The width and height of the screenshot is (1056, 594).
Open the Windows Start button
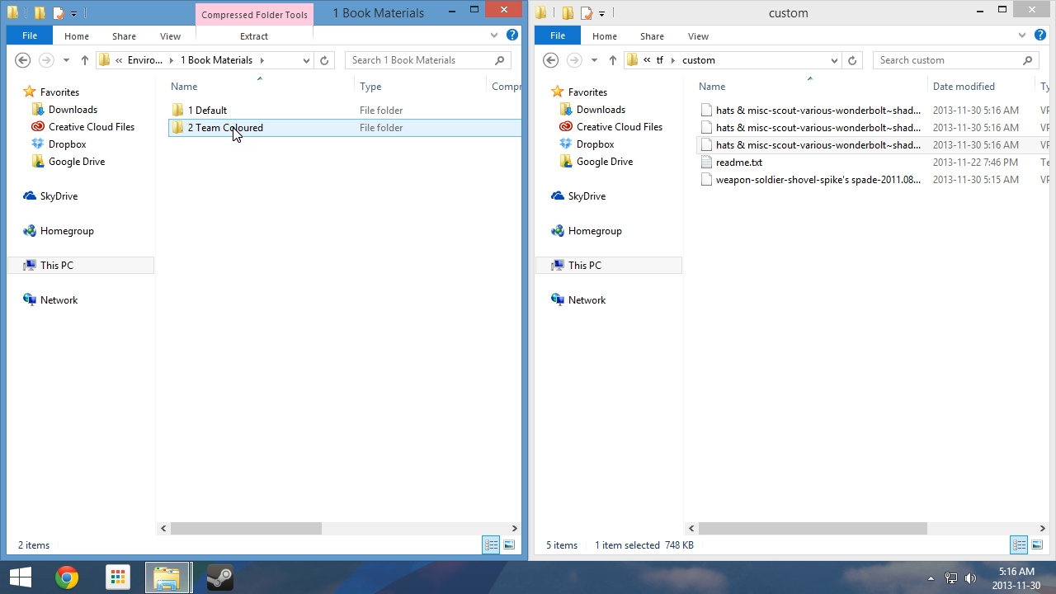(21, 577)
